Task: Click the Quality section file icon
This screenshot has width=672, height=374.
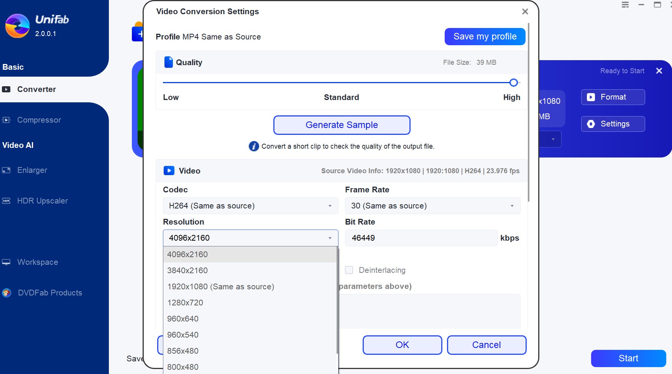Action: pyautogui.click(x=169, y=62)
